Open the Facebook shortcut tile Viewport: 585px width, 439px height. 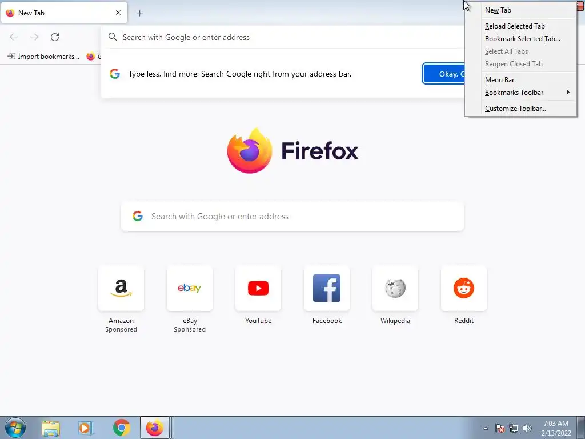(327, 288)
